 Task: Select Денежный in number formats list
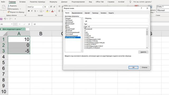(x=69, y=22)
